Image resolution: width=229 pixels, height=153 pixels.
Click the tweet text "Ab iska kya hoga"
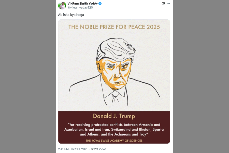tap(71, 15)
